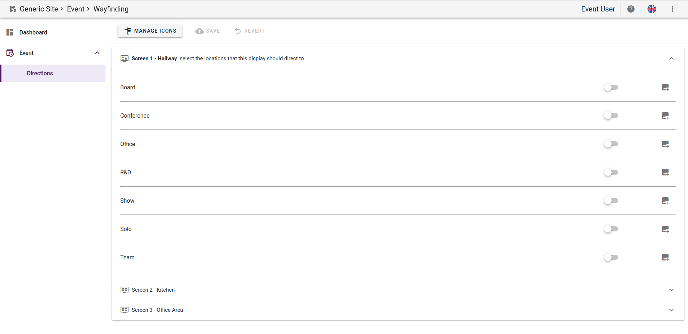Viewport: 688px width, 334px height.
Task: Click the add image icon for Board
Action: point(665,88)
